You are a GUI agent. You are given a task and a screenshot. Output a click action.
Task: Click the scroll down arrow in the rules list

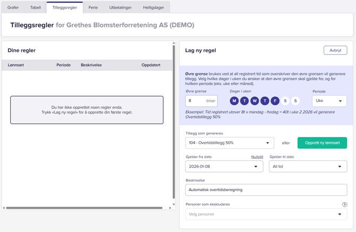click(174, 204)
